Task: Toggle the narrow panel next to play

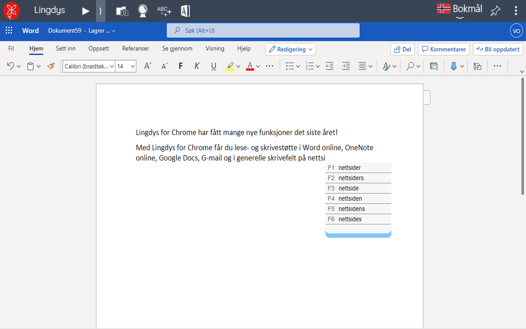Action: pyautogui.click(x=101, y=11)
